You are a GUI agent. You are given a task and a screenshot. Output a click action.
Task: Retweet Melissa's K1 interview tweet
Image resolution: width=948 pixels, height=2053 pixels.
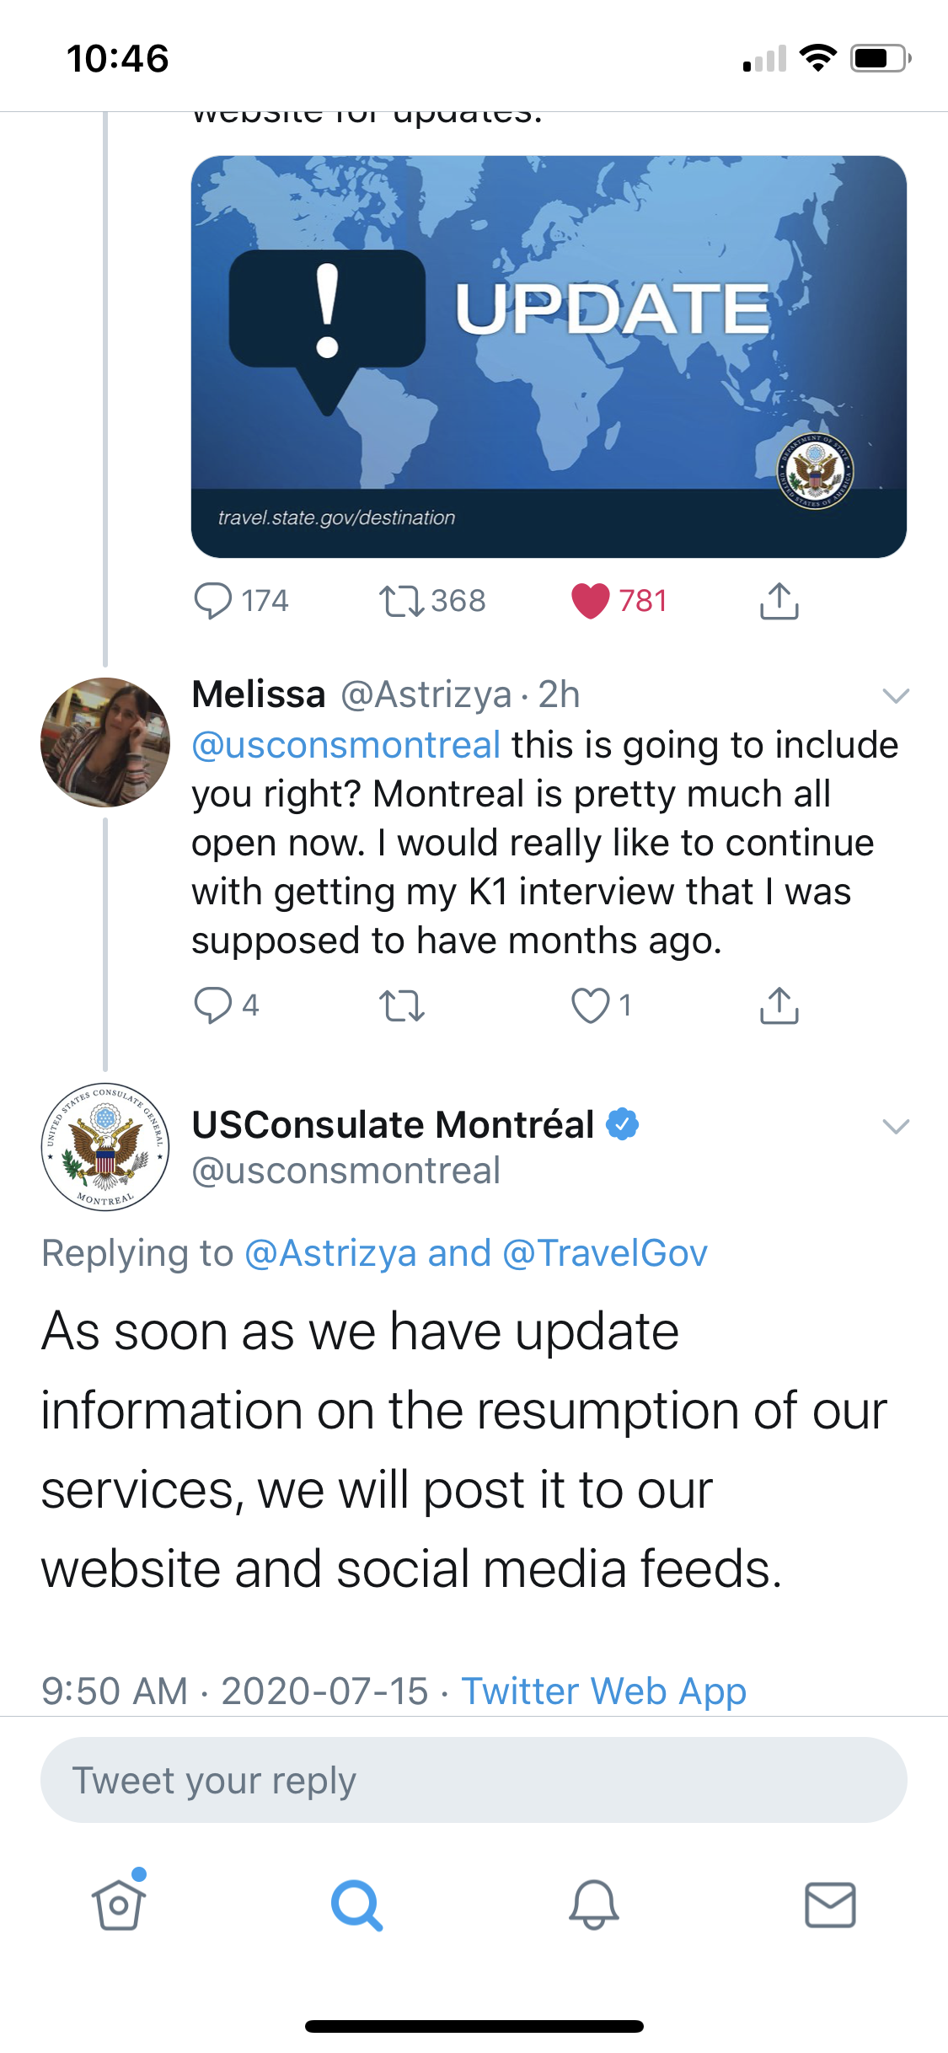[402, 1005]
